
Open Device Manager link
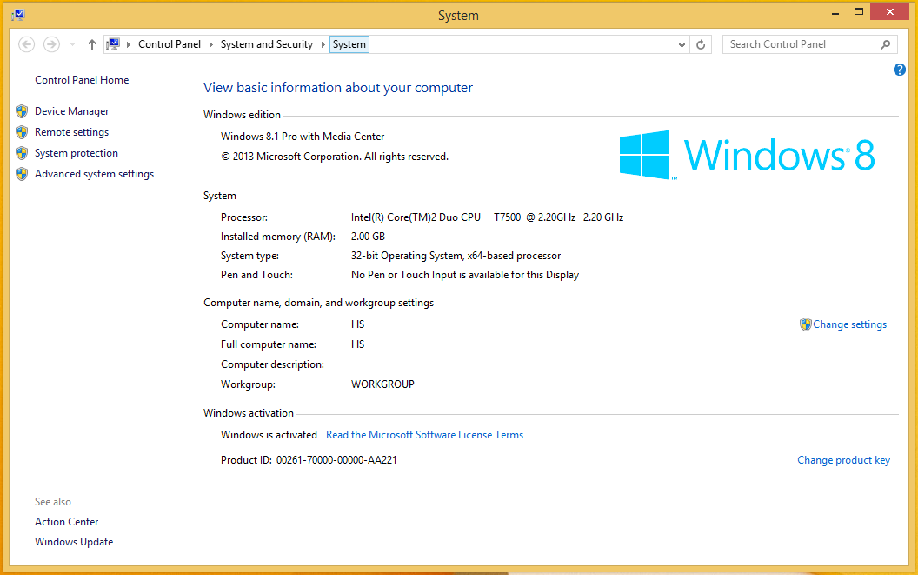tap(72, 111)
